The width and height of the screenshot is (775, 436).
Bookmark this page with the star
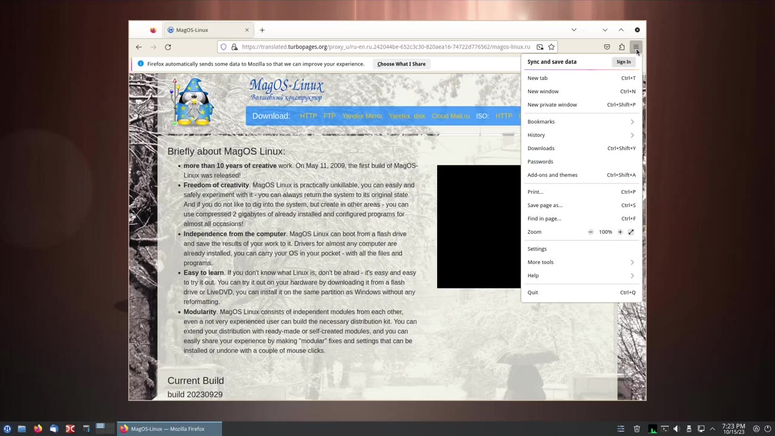(x=551, y=47)
